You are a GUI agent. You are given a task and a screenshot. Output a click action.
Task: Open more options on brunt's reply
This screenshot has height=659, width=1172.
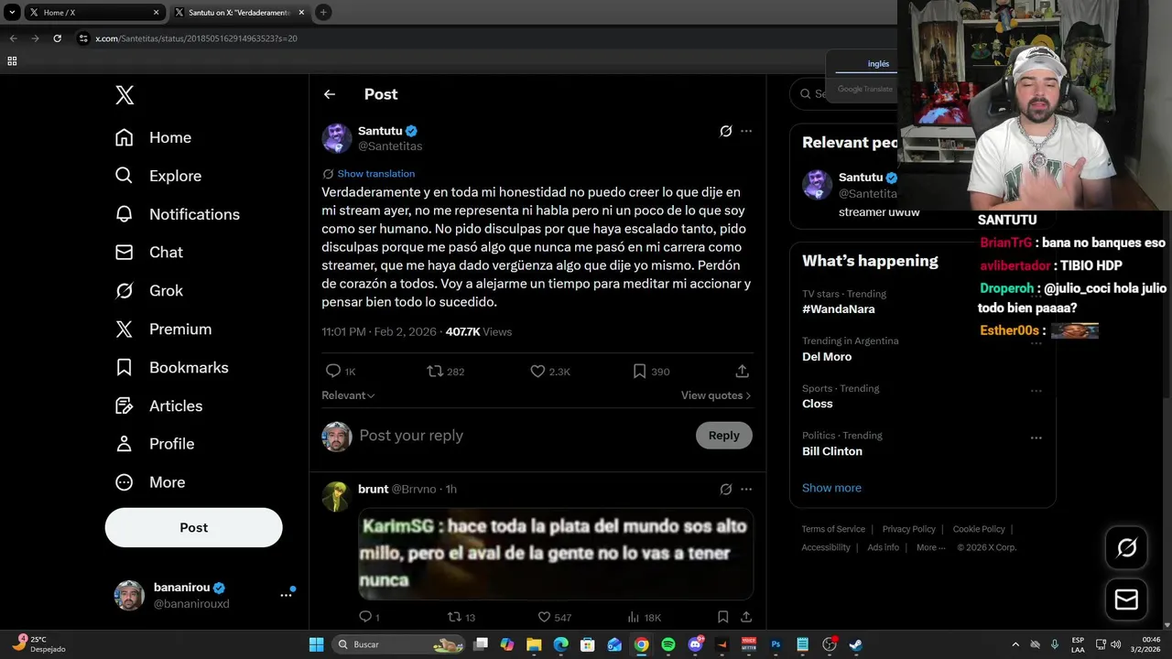point(746,489)
